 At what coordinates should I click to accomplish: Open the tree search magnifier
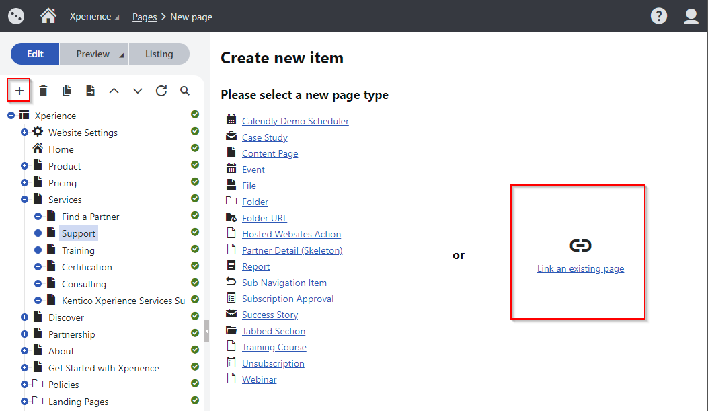click(185, 91)
